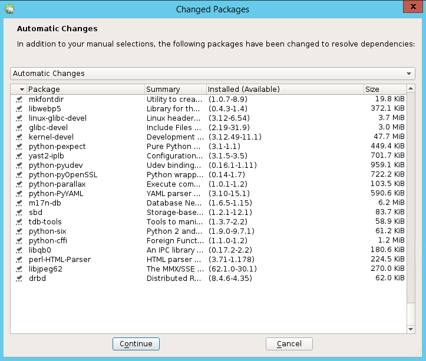Click the status icon for python-PyYAML

[19, 194]
